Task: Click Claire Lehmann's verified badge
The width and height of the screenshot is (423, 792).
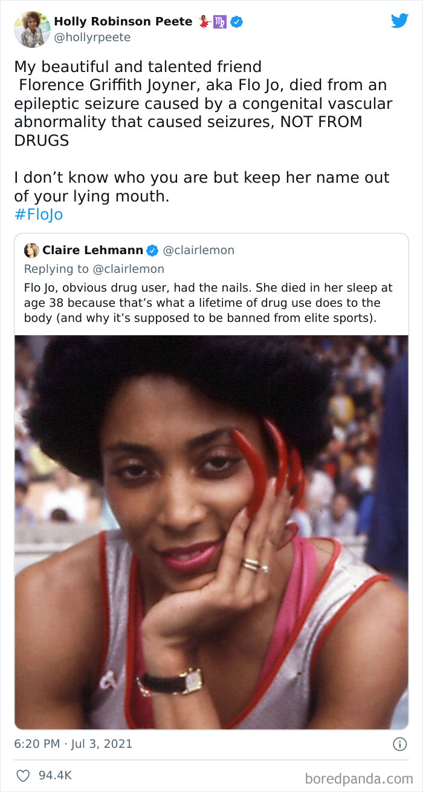Action: coord(153,250)
